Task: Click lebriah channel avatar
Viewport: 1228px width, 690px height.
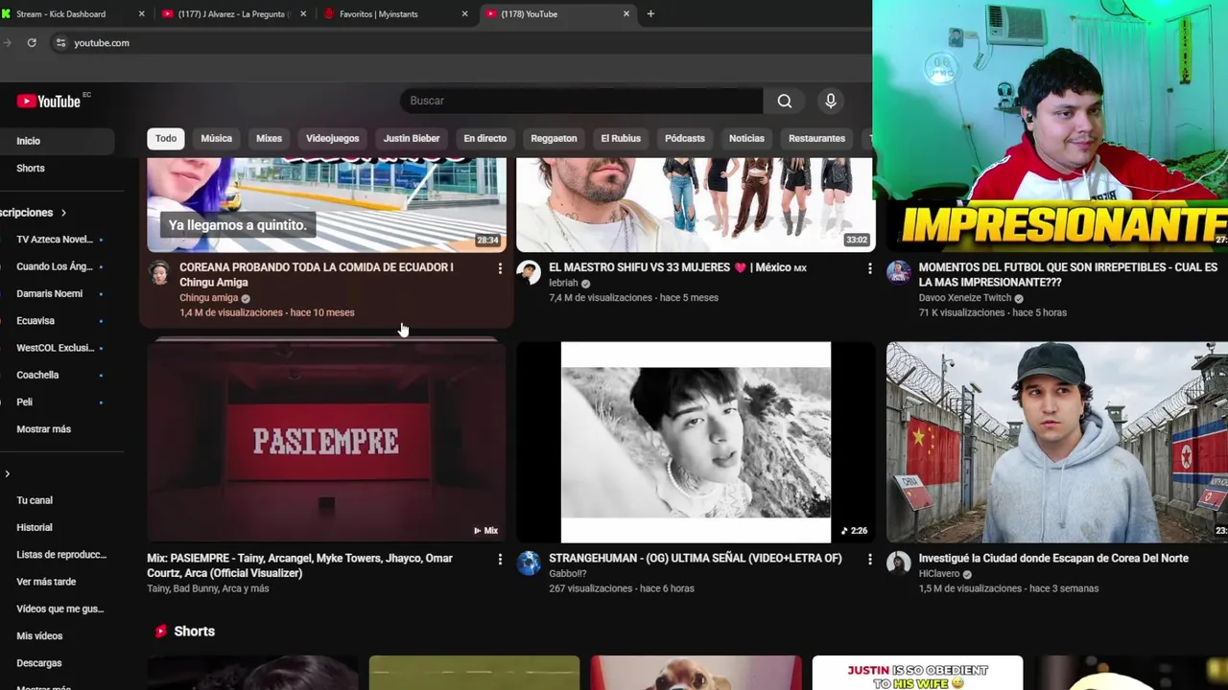Action: tap(529, 272)
